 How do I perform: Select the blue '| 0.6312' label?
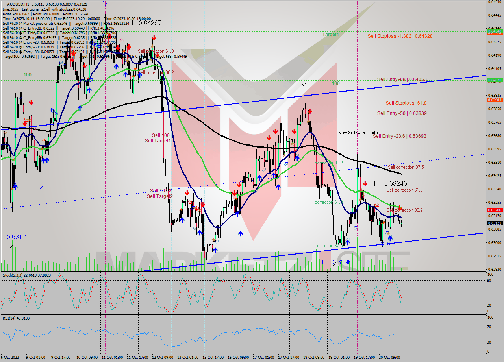15,237
